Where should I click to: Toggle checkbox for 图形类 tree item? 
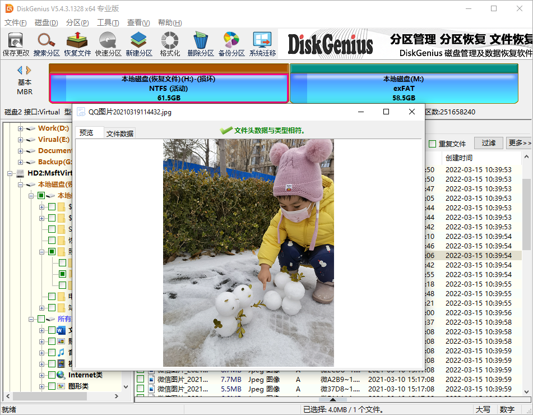tap(52, 386)
